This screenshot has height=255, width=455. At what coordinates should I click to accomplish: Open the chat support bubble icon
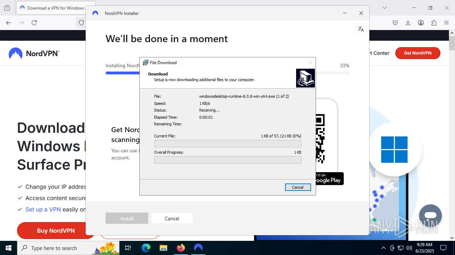click(x=430, y=216)
